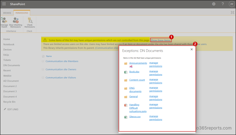Image resolution: width=236 pixels, height=135 pixels.
Task: Open Recycle Bin in the left navigation
Action: tap(9, 102)
